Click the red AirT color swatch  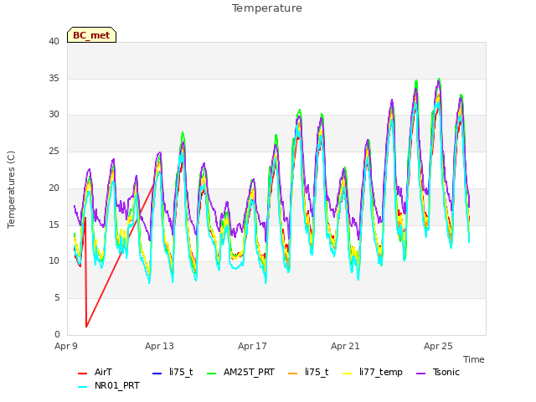(x=82, y=374)
